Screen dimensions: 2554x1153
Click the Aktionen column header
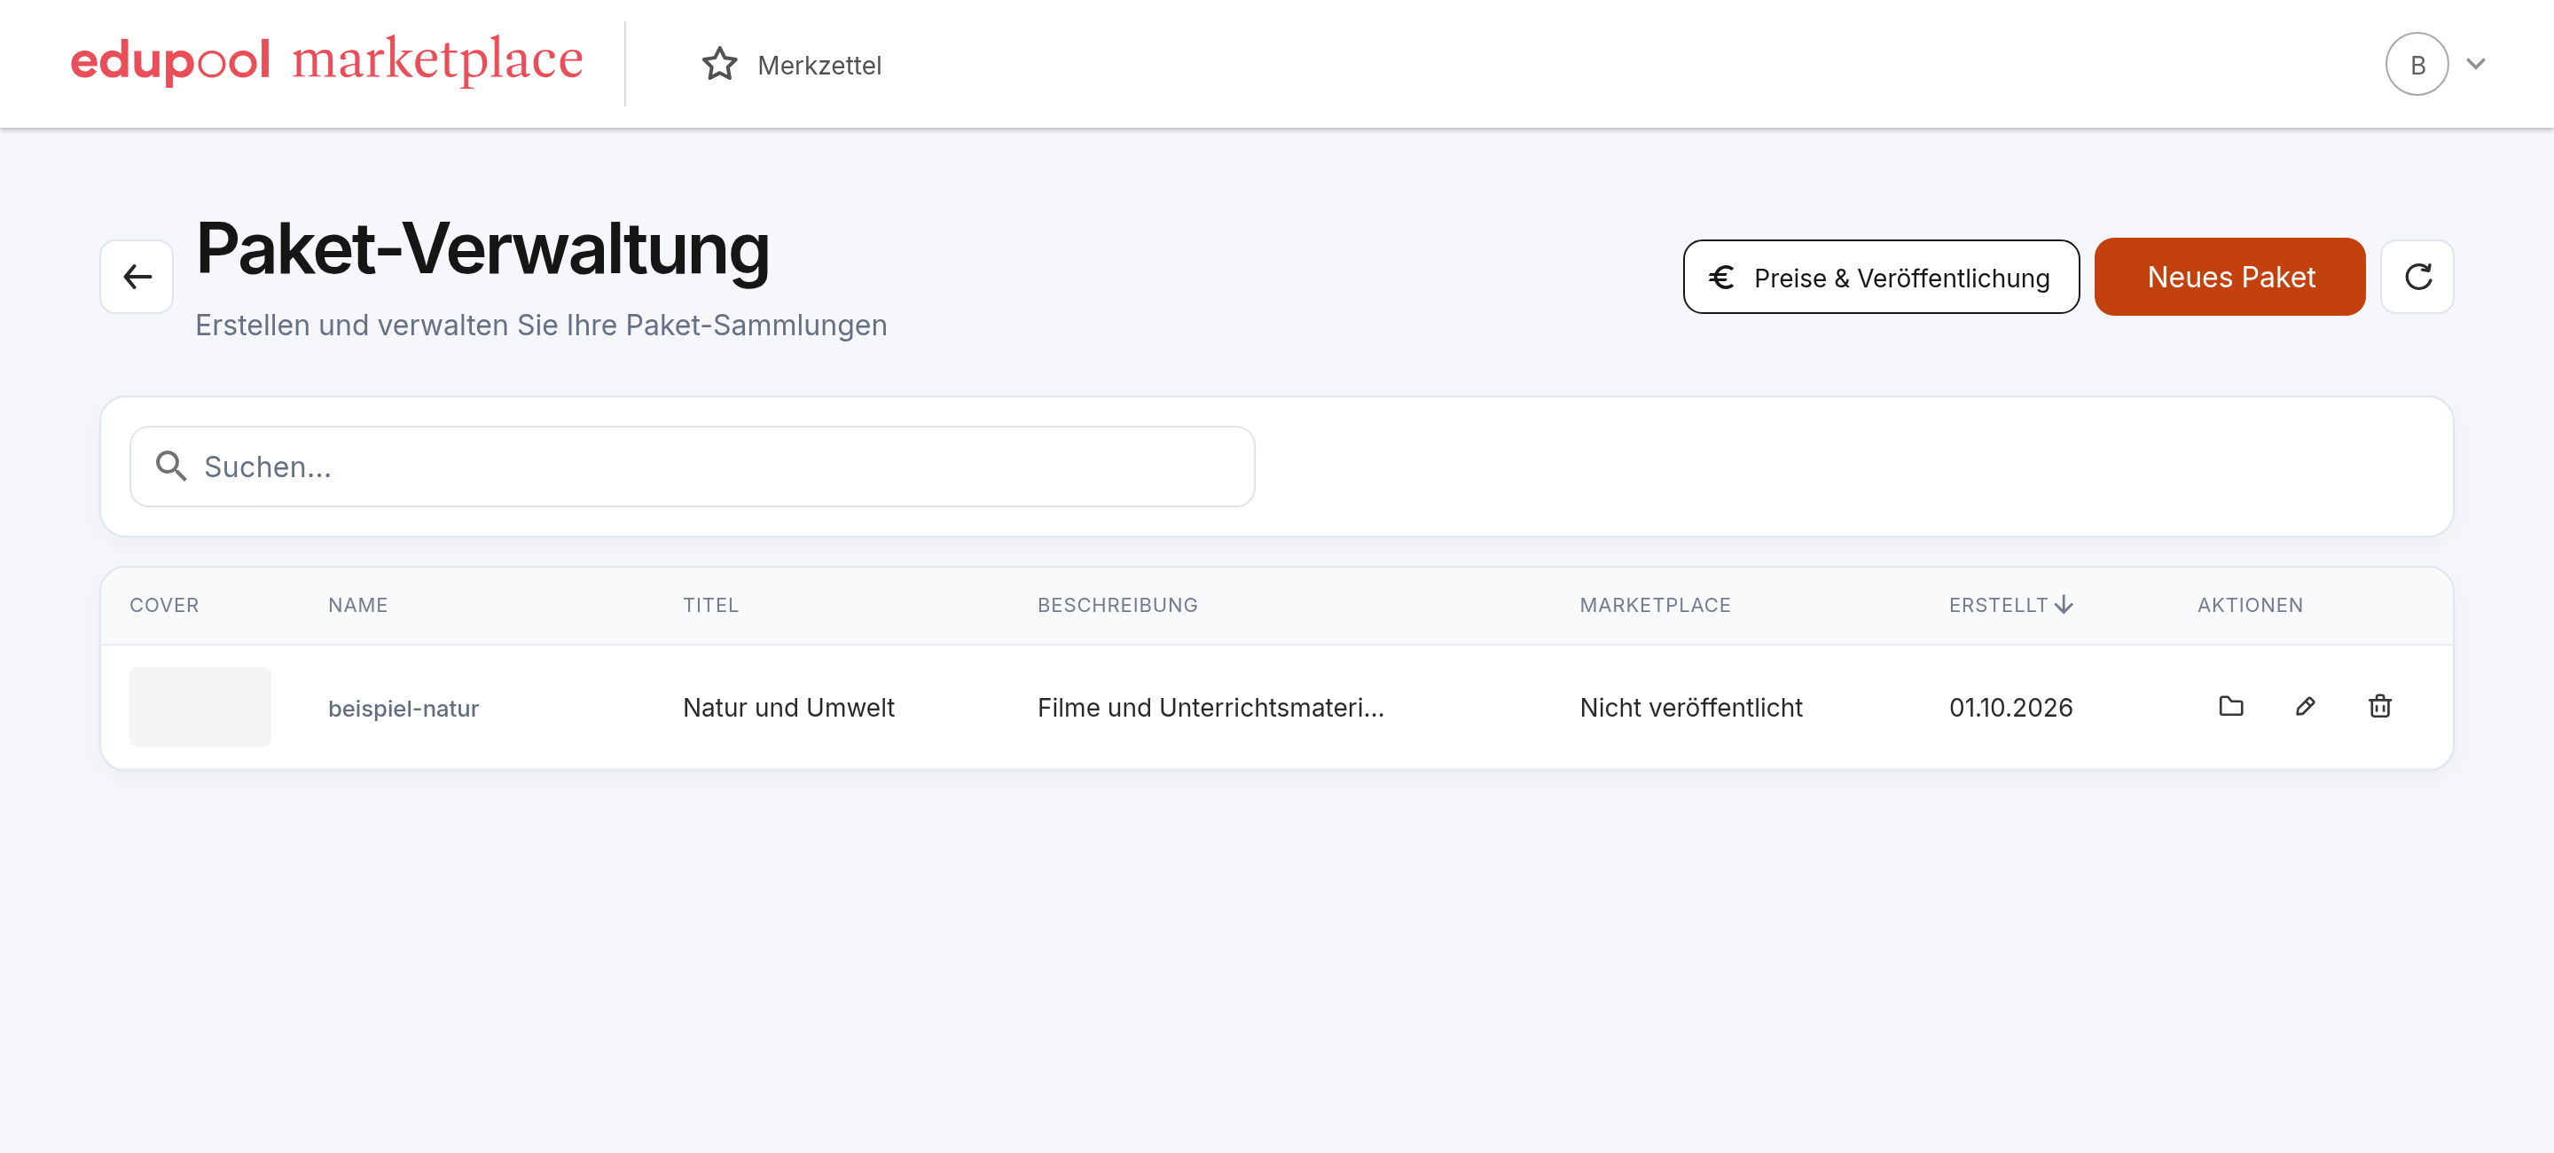2250,605
